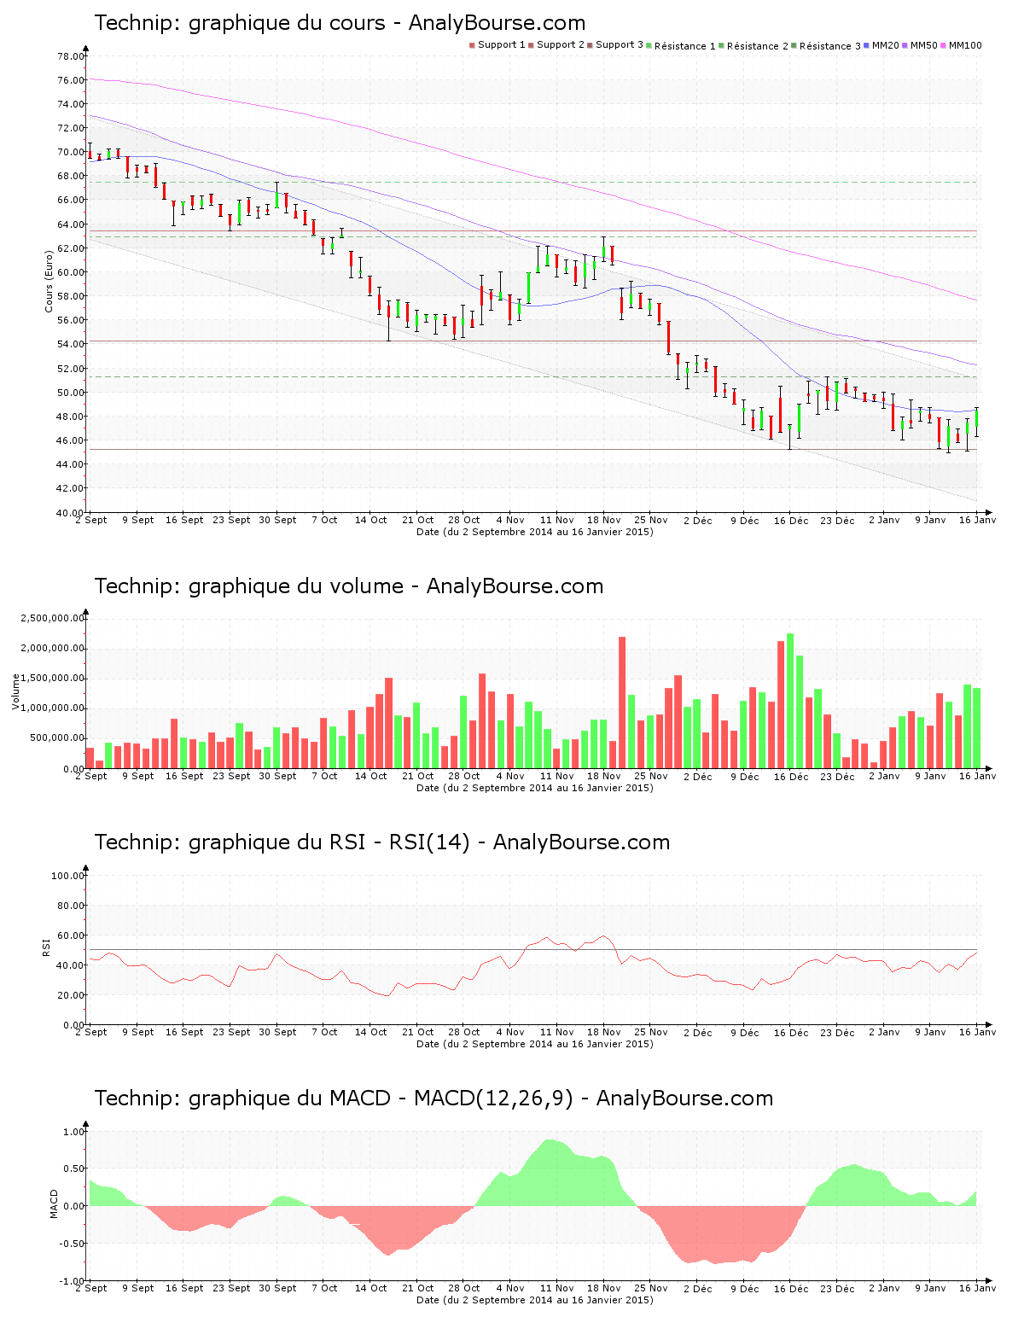Click '14 Oct' date tick under volume chart
Screen dimensions: 1024x1323
coord(371,776)
